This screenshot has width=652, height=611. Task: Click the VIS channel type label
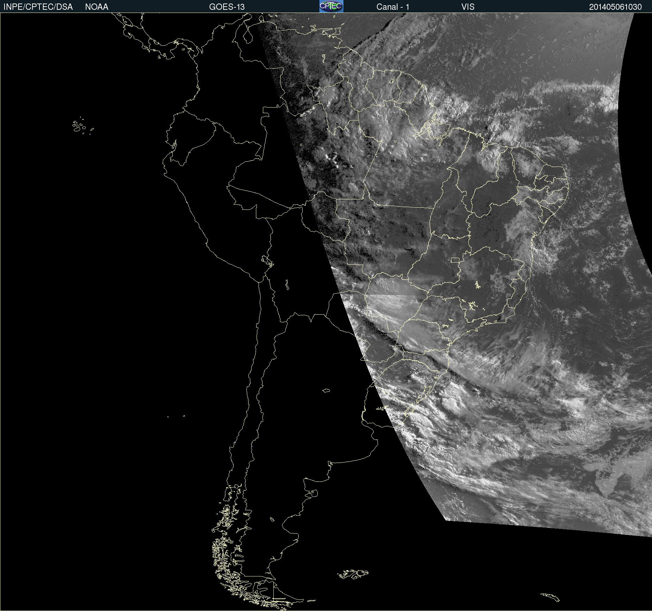(x=468, y=7)
